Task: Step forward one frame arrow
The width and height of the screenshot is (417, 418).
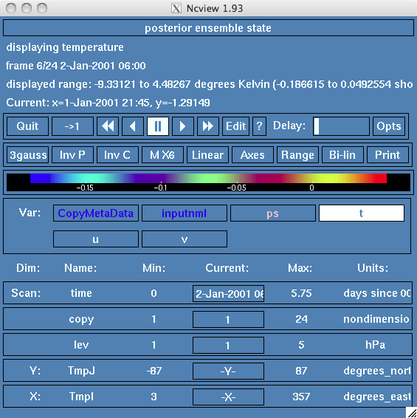Action: point(183,126)
